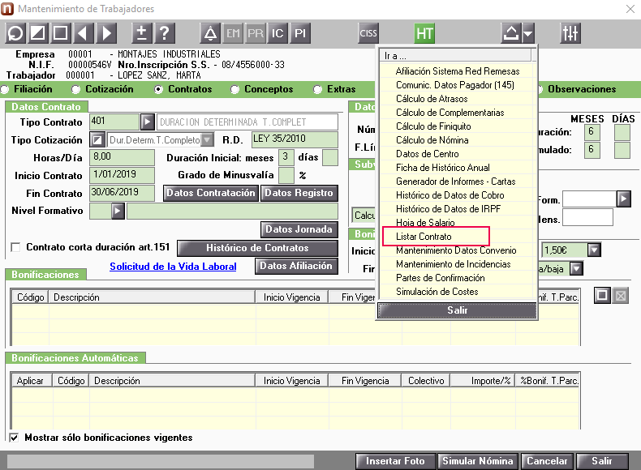Click the crossed box delete icon beside Bonificaciones

(x=621, y=295)
